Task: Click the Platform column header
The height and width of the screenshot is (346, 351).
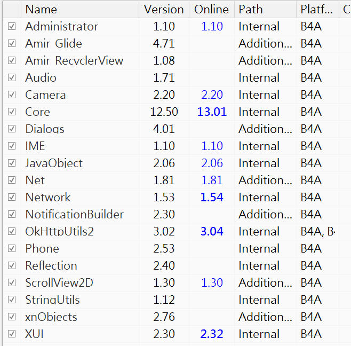Action: [316, 9]
